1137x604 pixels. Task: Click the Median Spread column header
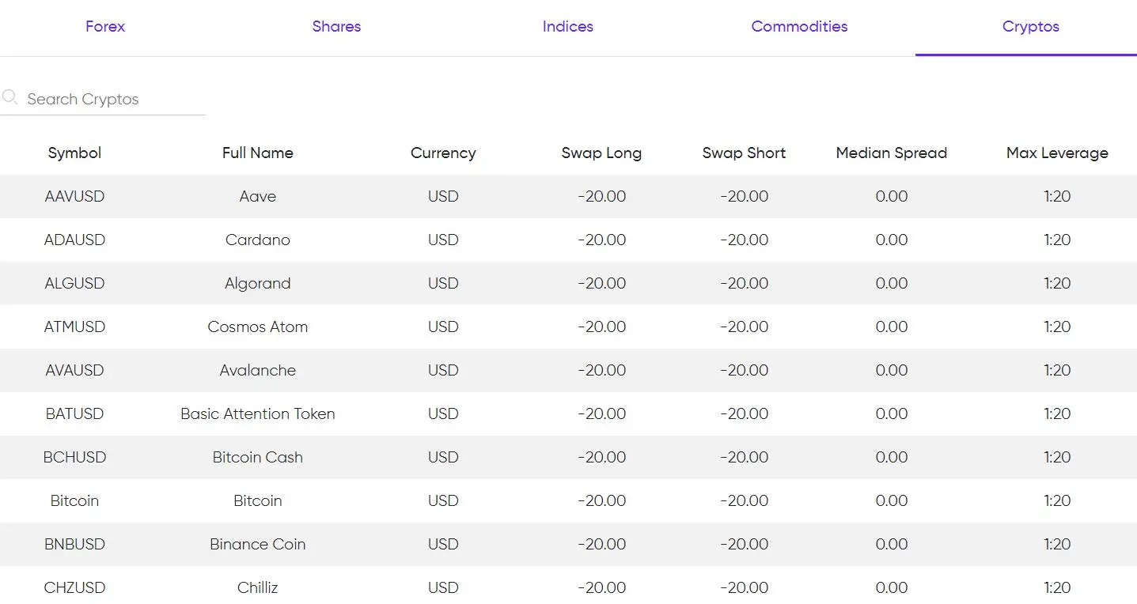click(892, 153)
